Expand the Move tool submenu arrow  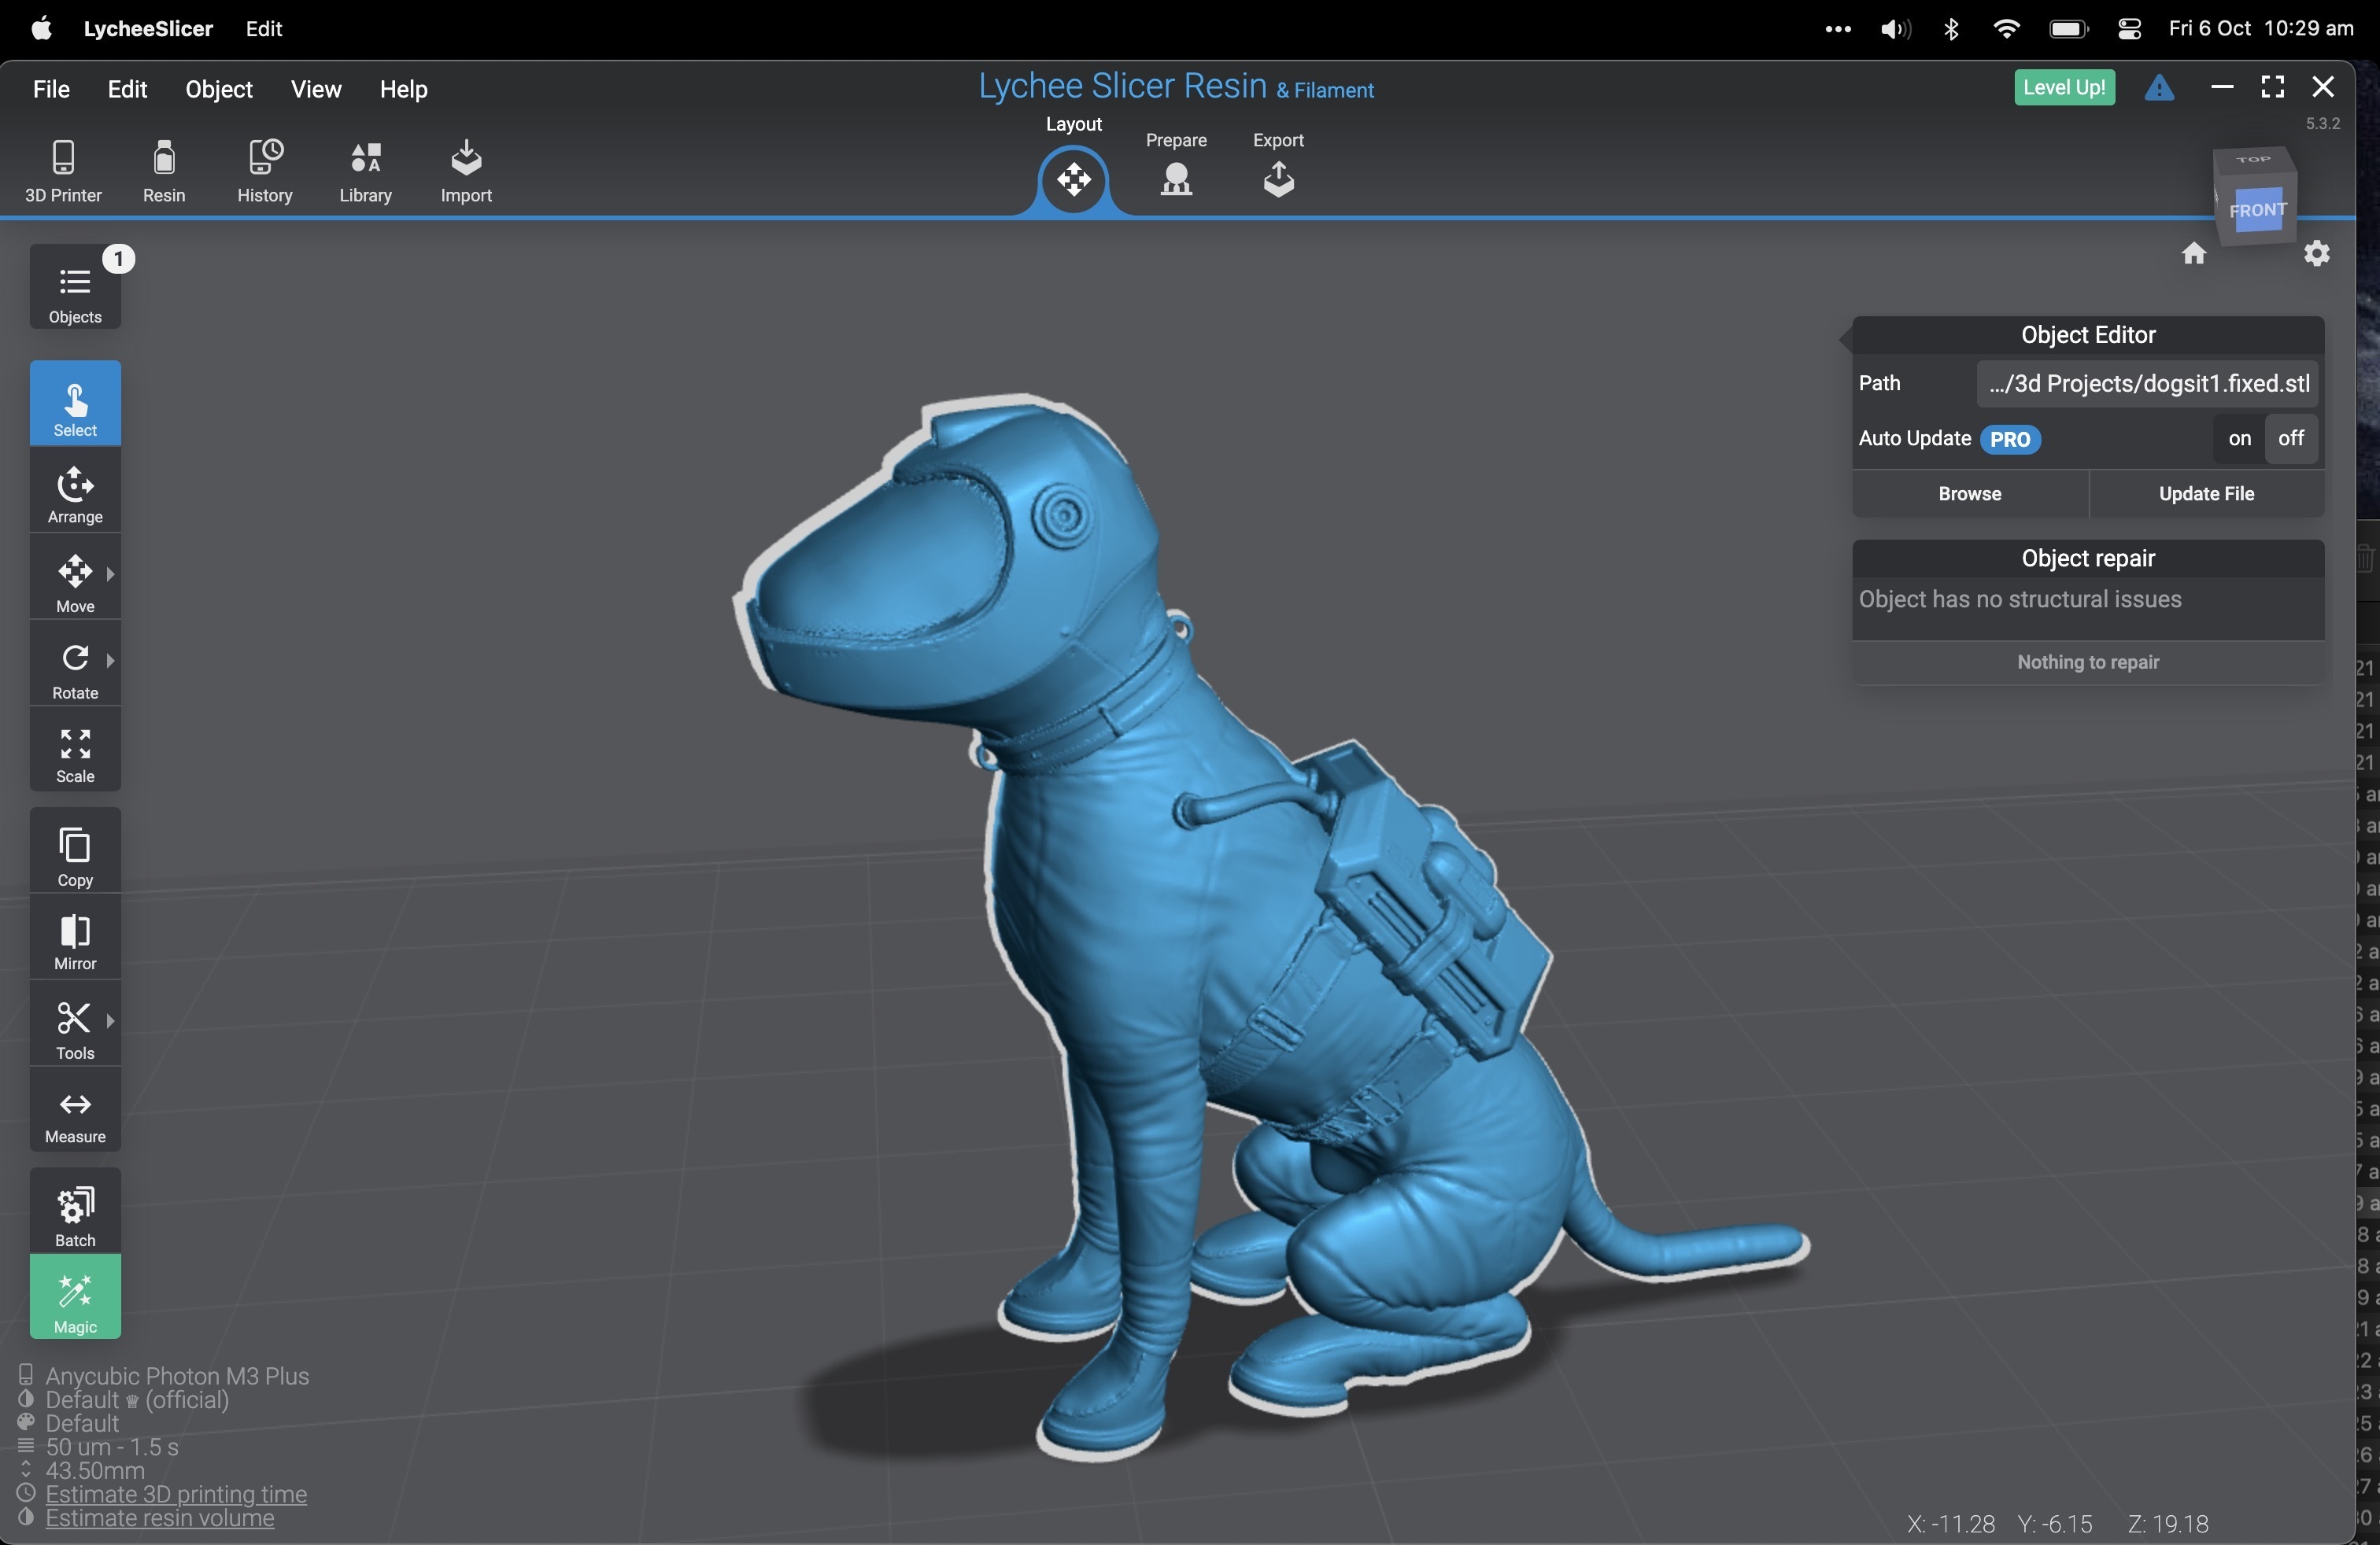coord(110,573)
